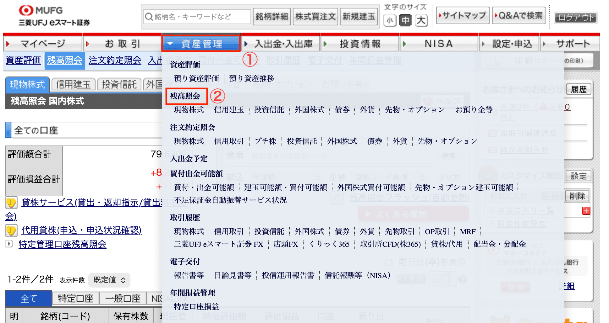Choose 報告書等 under 電子交付

189,276
